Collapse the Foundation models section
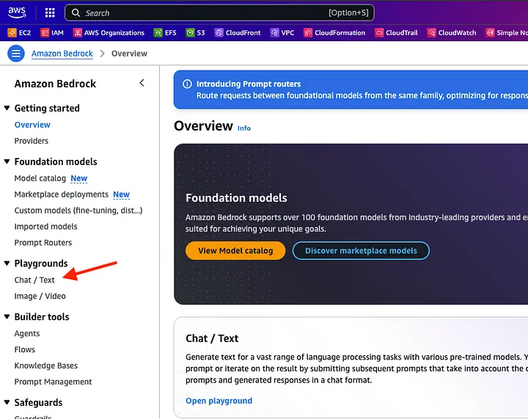The height and width of the screenshot is (419, 528). [7, 161]
